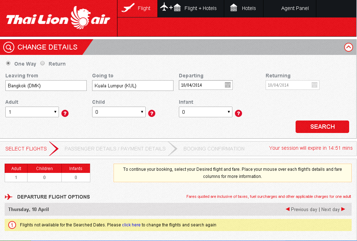The width and height of the screenshot is (357, 241).
Task: Click the info icon in the no-flights notice
Action: click(12, 225)
